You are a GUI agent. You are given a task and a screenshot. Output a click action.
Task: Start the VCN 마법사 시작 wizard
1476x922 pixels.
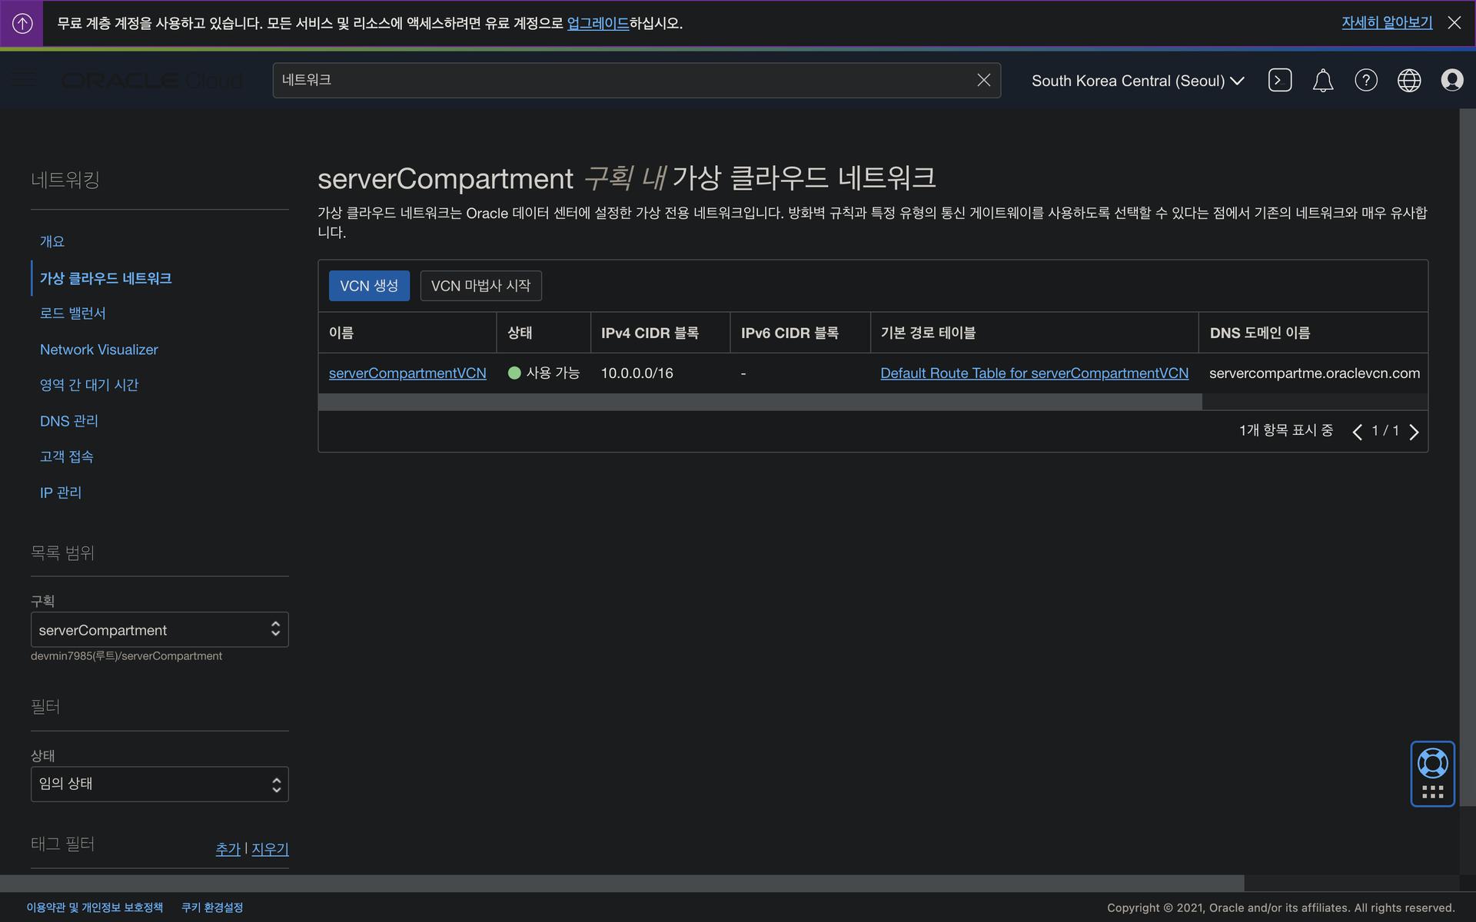[x=480, y=286]
